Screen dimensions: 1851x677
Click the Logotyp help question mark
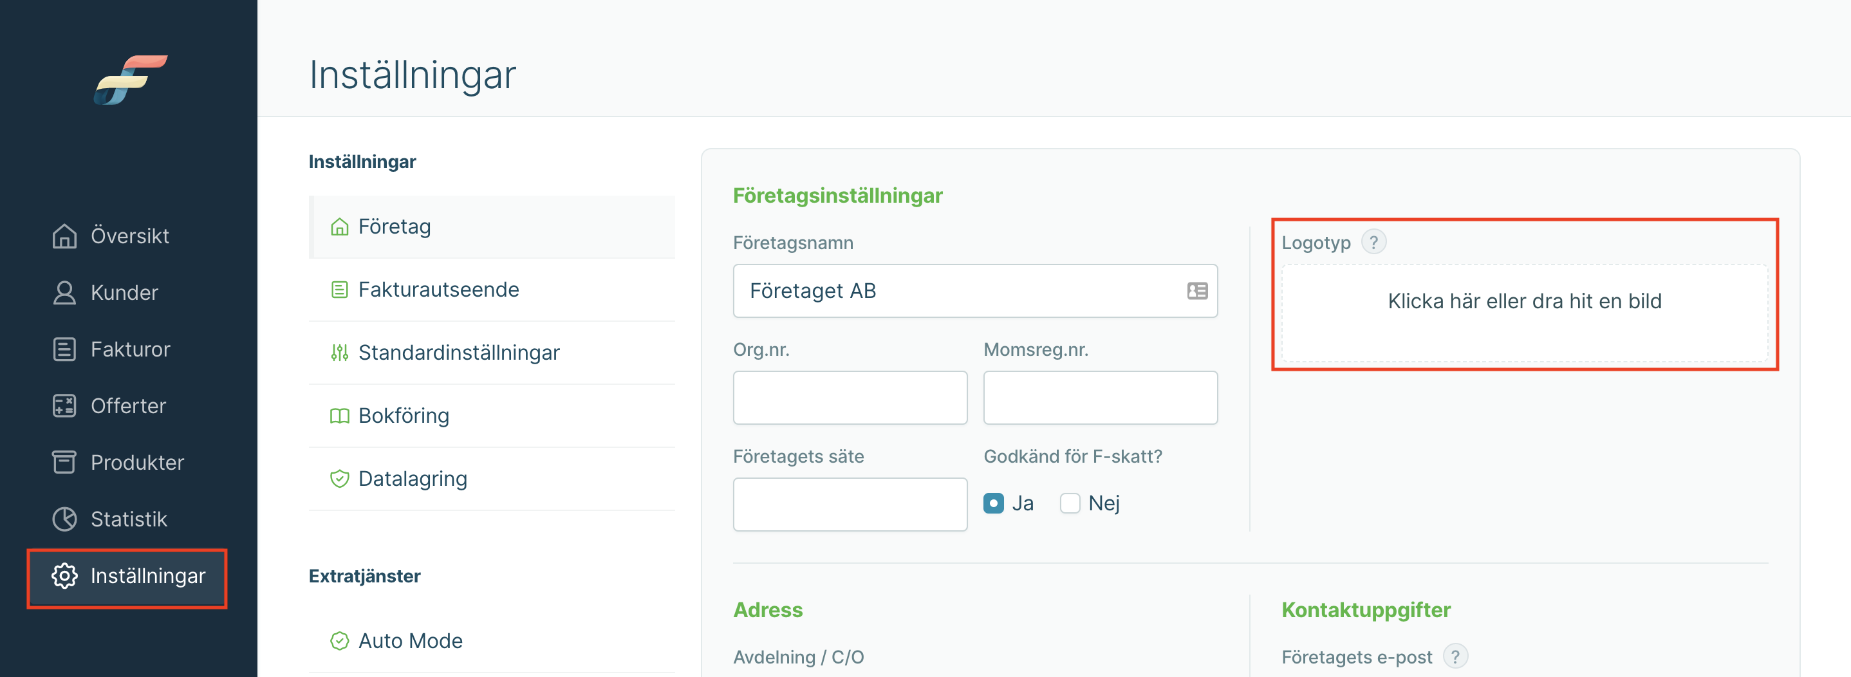pos(1373,241)
